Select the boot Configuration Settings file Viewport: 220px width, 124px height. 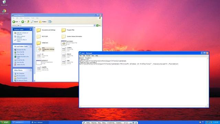coord(45,49)
